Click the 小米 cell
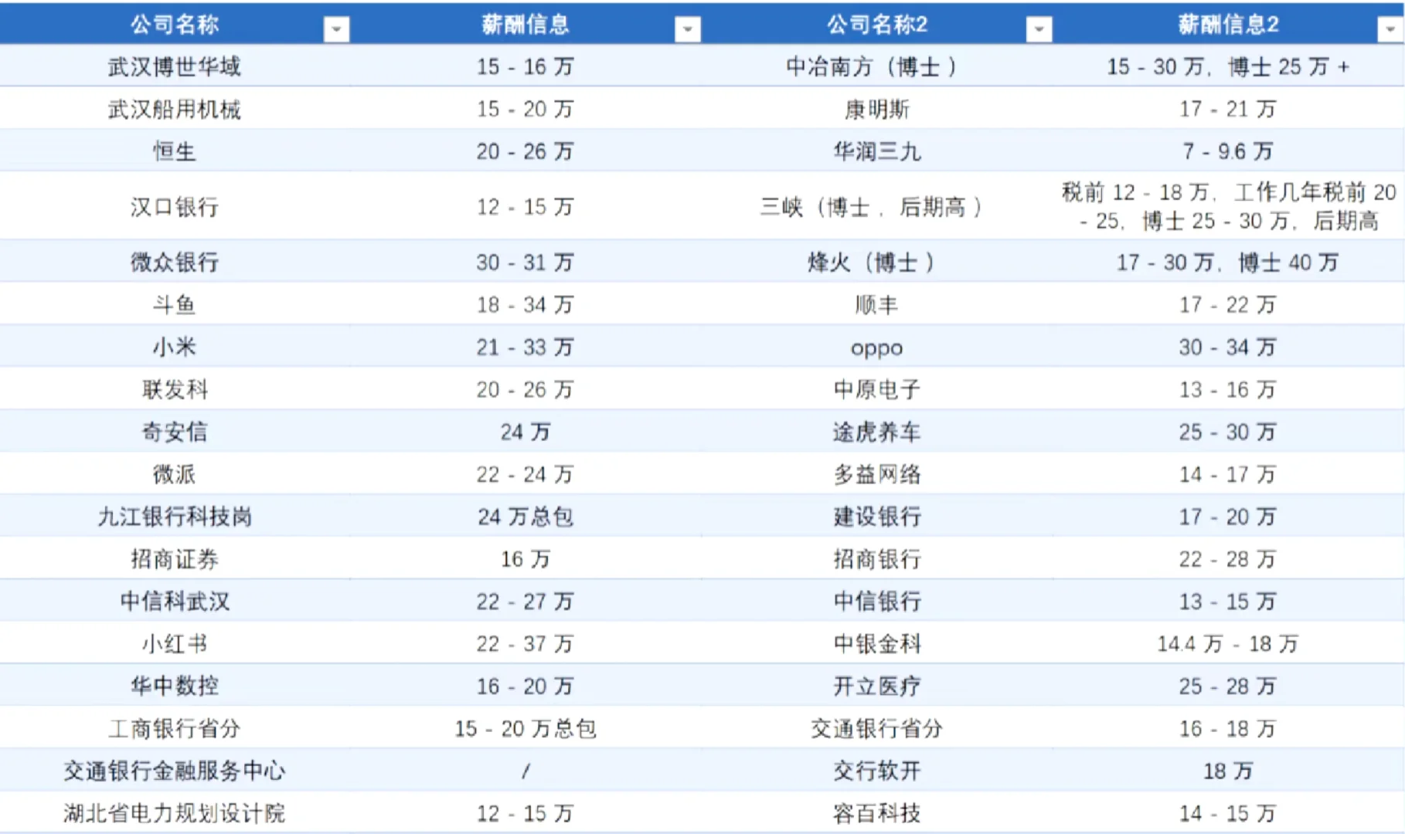 tap(175, 347)
